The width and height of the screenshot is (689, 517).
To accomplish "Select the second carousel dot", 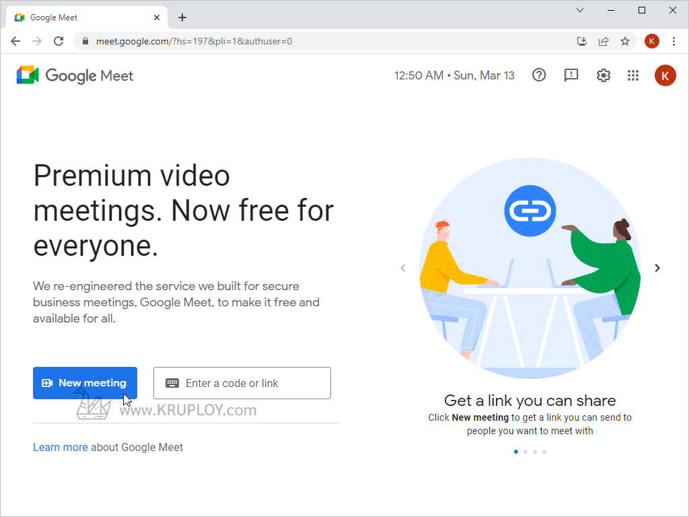I will (525, 452).
